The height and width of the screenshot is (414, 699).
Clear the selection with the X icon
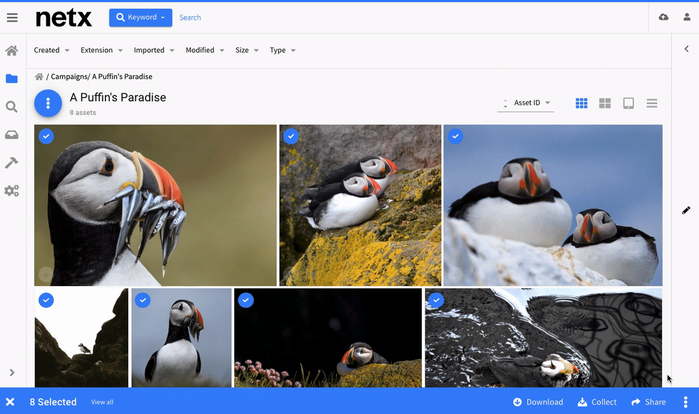tap(10, 402)
